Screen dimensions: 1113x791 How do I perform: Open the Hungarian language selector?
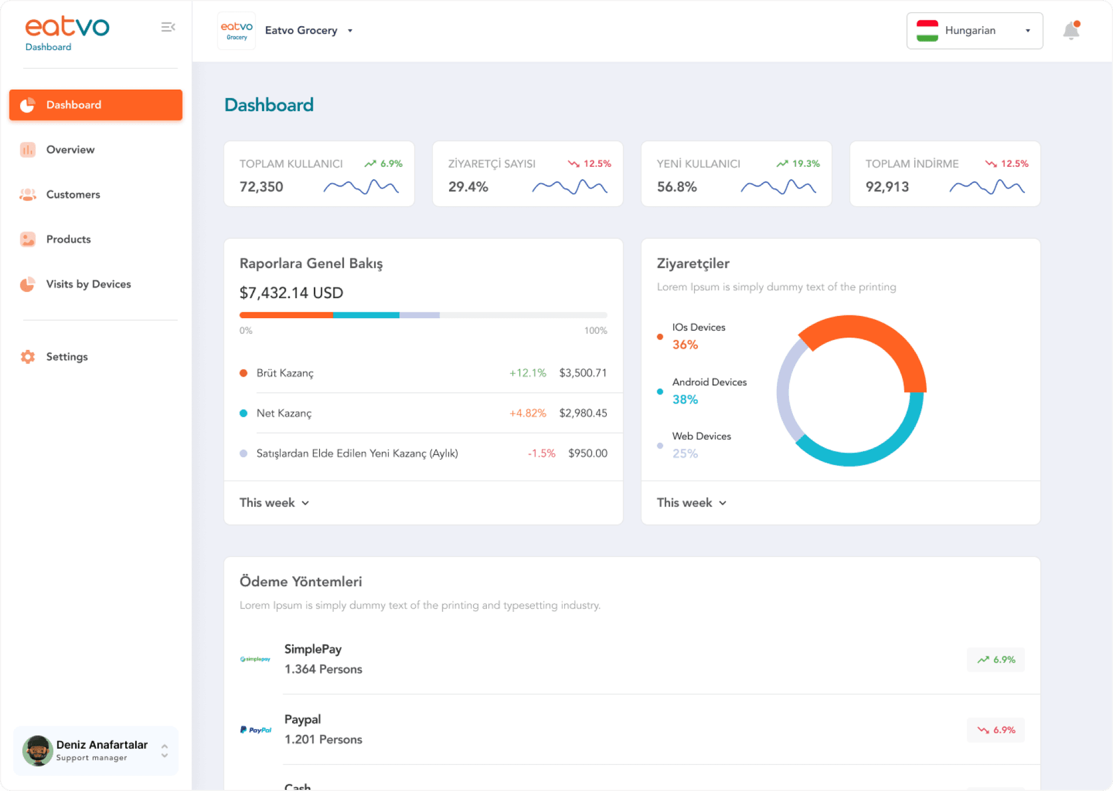[x=974, y=31]
